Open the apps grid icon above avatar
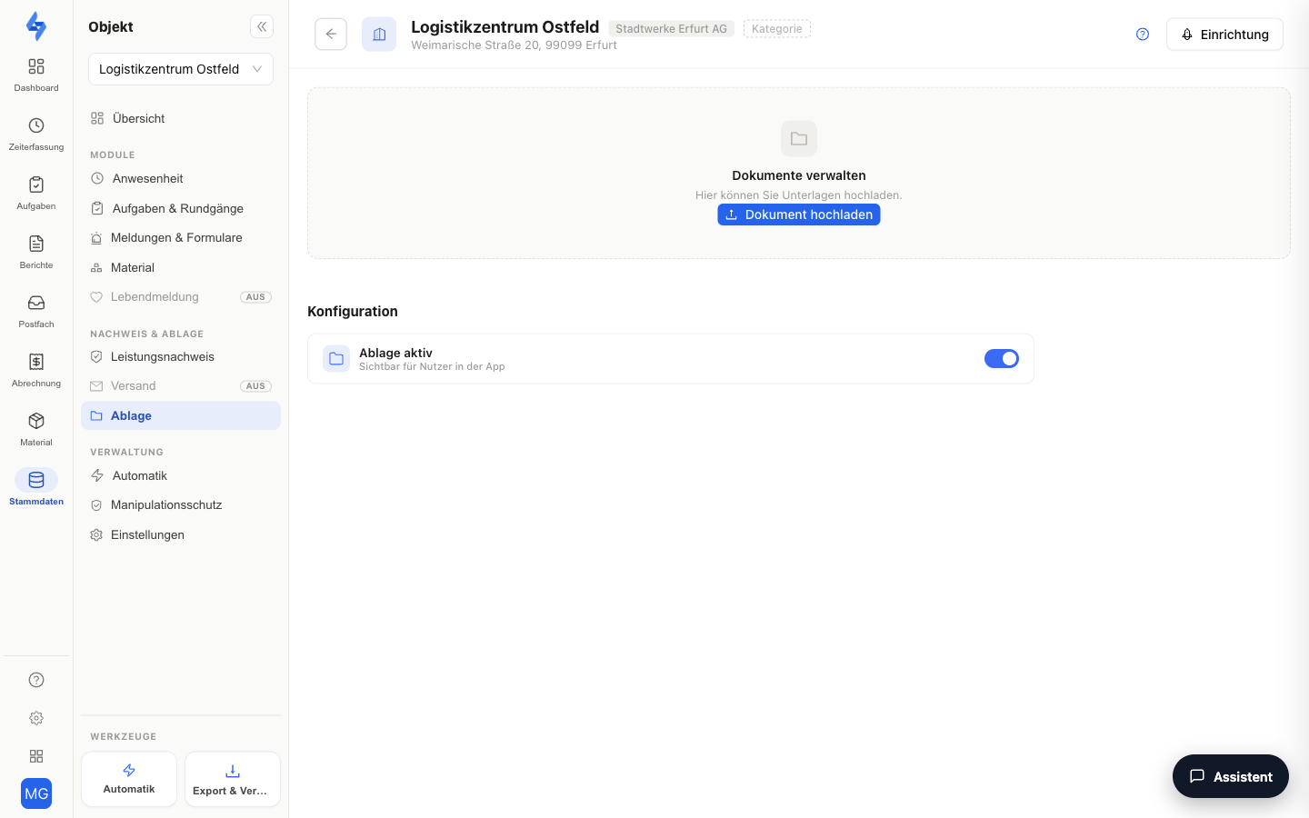Image resolution: width=1309 pixels, height=818 pixels. [36, 756]
